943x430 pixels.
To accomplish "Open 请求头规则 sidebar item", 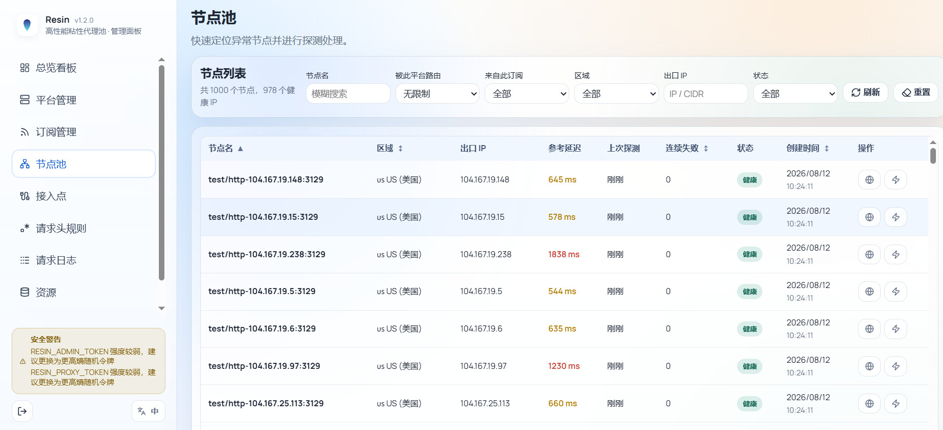I will [83, 228].
